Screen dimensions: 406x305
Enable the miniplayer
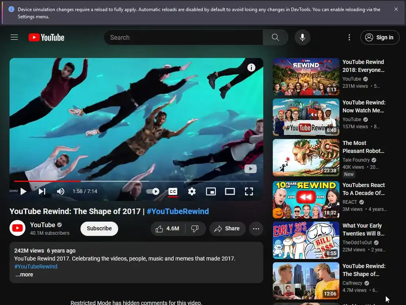[211, 191]
